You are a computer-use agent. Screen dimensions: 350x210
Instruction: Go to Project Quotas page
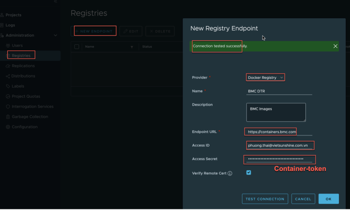tap(26, 96)
